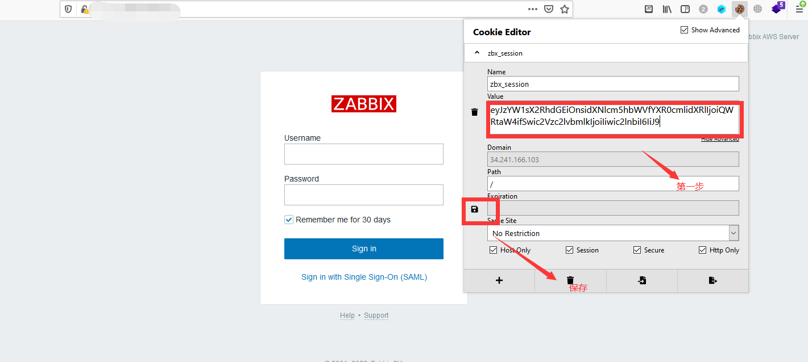The width and height of the screenshot is (808, 362).
Task: Toggle the Secure checkbox
Action: 637,250
